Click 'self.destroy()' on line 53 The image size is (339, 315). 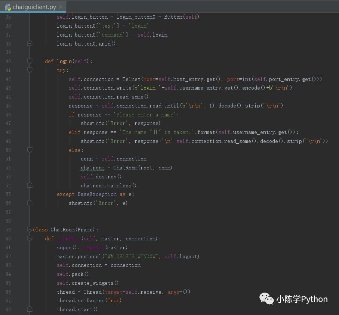pyautogui.click(x=101, y=177)
